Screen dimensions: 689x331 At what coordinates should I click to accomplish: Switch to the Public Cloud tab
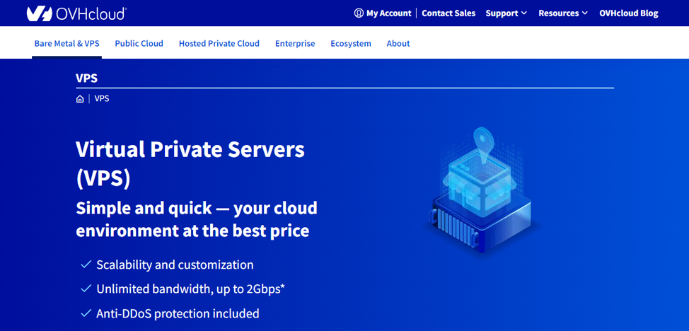click(x=139, y=43)
